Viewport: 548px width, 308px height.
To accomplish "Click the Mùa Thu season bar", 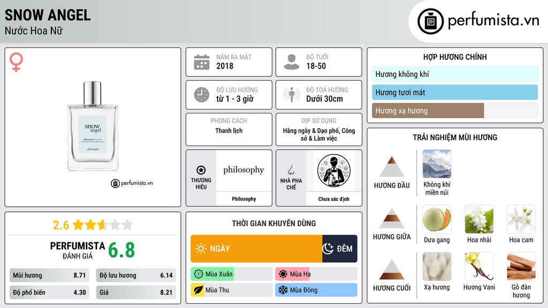I will 231,290.
